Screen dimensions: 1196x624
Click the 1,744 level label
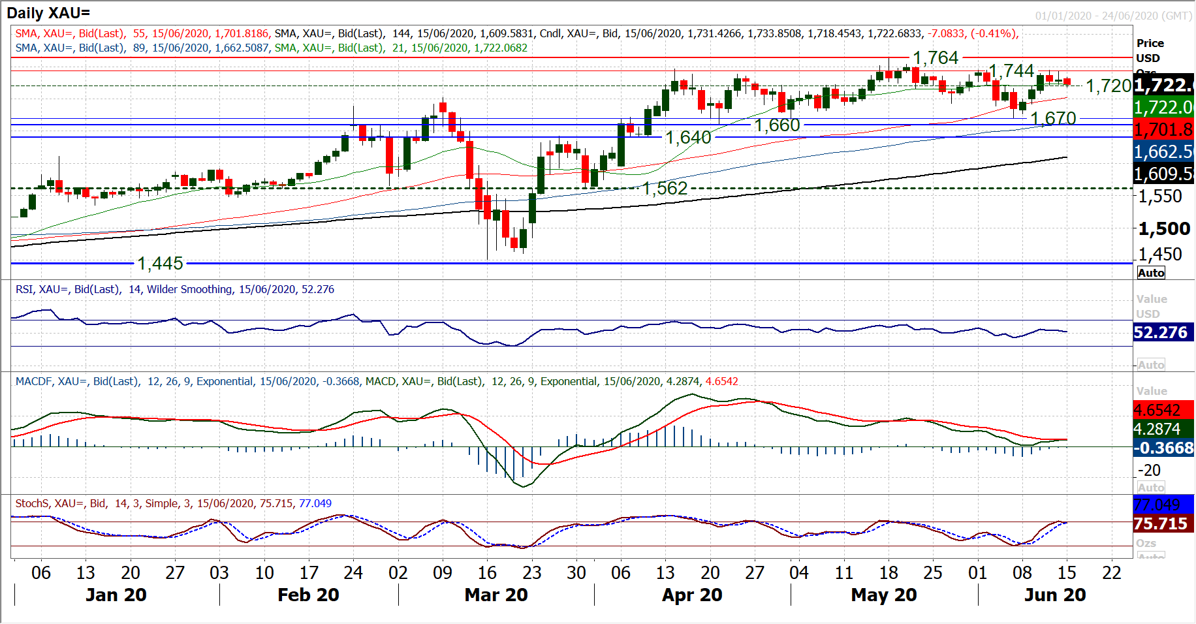click(x=1011, y=70)
